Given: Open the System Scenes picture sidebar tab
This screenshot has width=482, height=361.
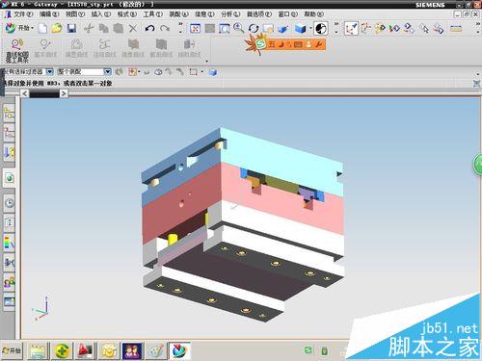Looking at the screenshot, I should (x=9, y=301).
